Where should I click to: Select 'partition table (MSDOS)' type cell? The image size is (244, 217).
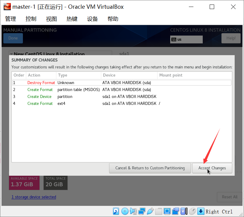pos(79,90)
